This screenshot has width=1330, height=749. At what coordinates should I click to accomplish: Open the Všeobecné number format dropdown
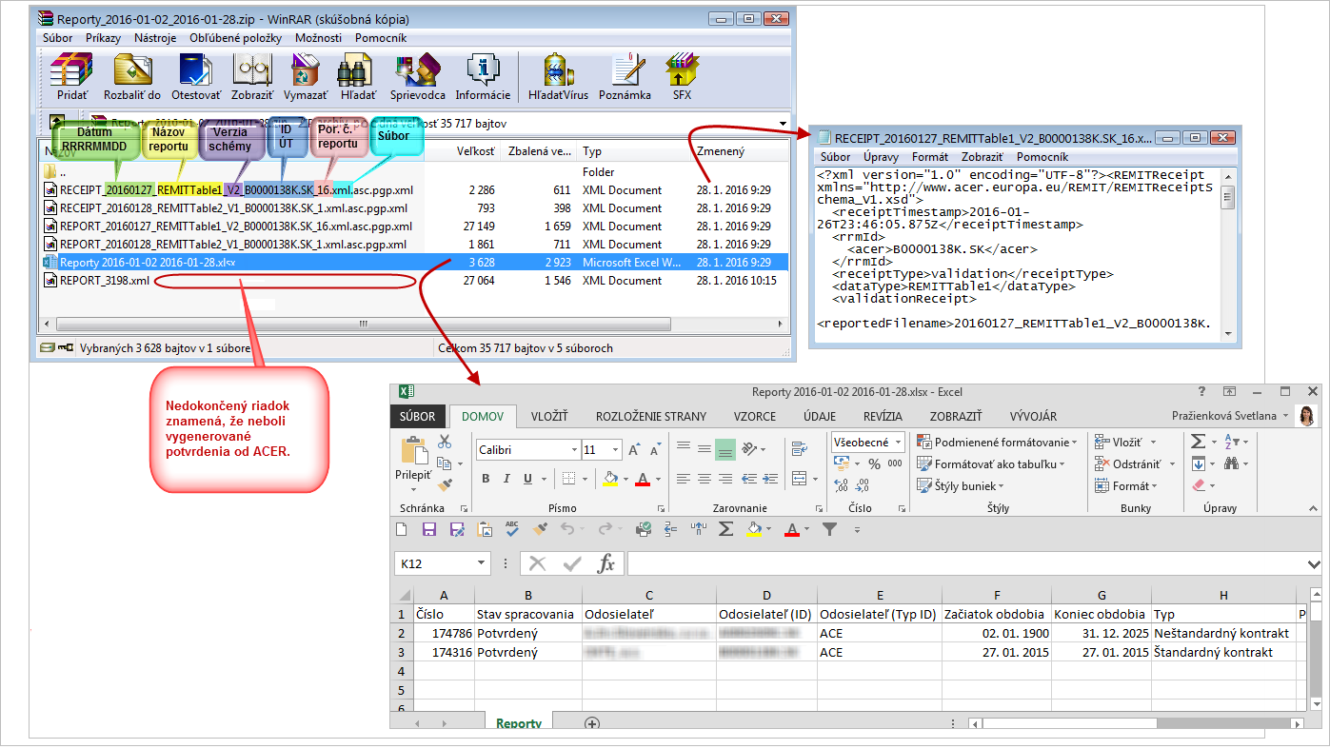898,443
